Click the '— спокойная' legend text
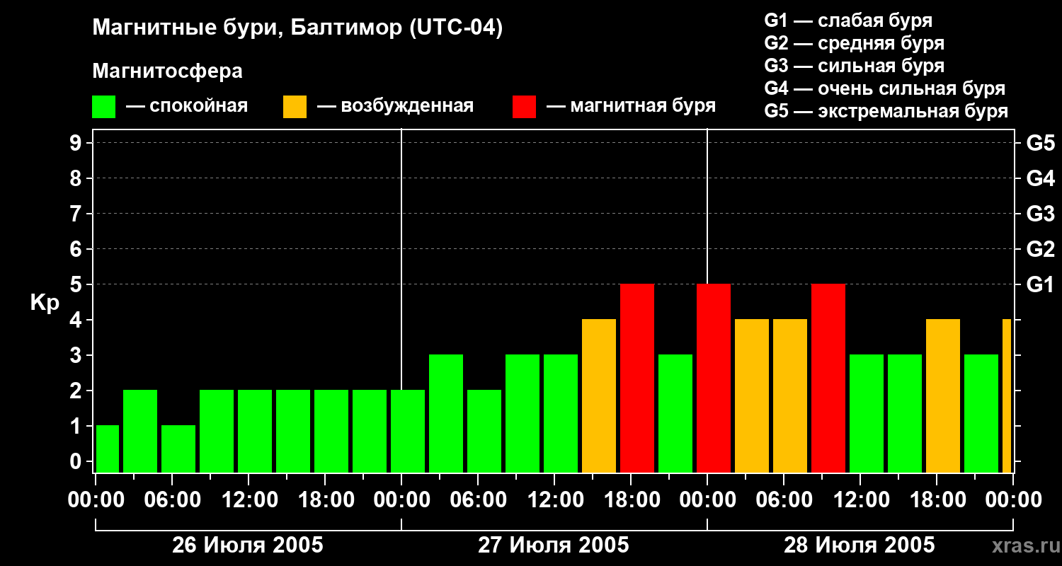Screen dimensions: 1062x566 click(187, 106)
